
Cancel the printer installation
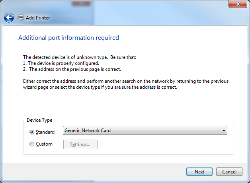229,172
